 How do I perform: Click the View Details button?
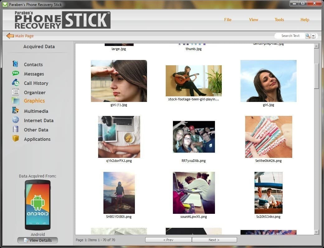coord(38,240)
